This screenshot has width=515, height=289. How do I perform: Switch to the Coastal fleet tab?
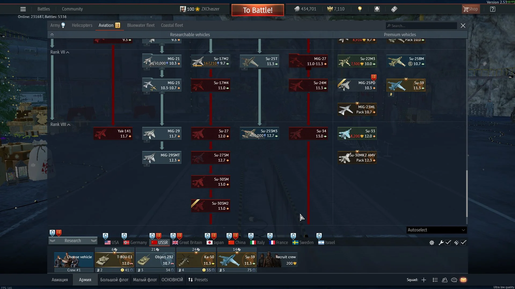[172, 25]
